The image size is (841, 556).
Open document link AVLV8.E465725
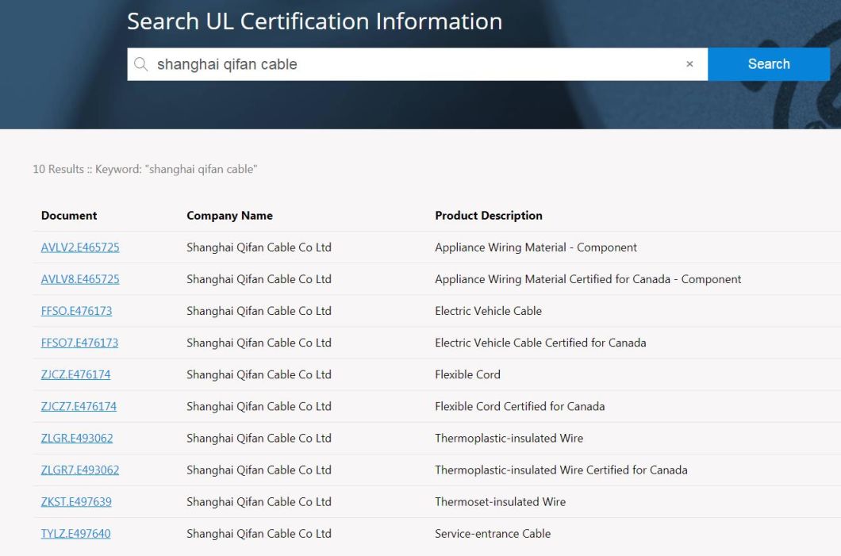pyautogui.click(x=80, y=279)
